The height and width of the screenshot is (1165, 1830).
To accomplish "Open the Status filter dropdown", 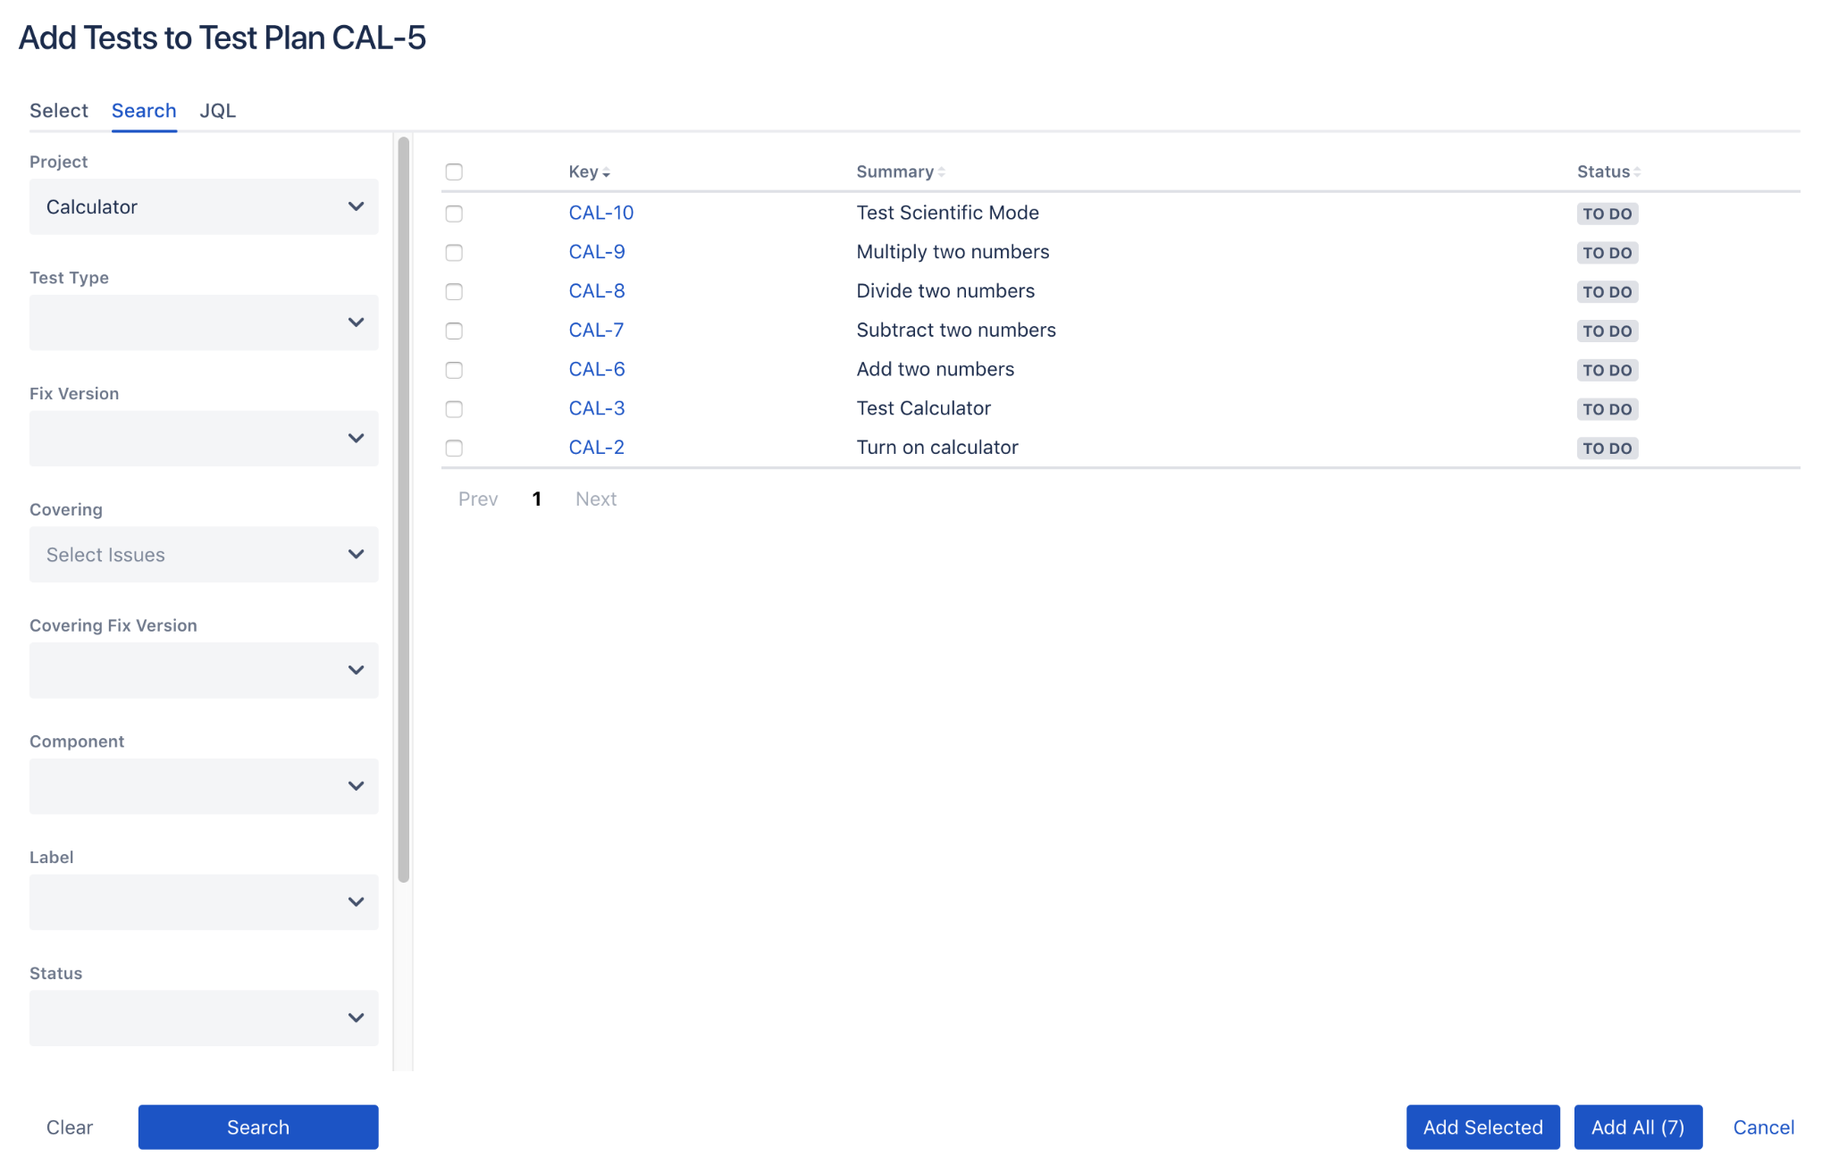I will point(204,1018).
